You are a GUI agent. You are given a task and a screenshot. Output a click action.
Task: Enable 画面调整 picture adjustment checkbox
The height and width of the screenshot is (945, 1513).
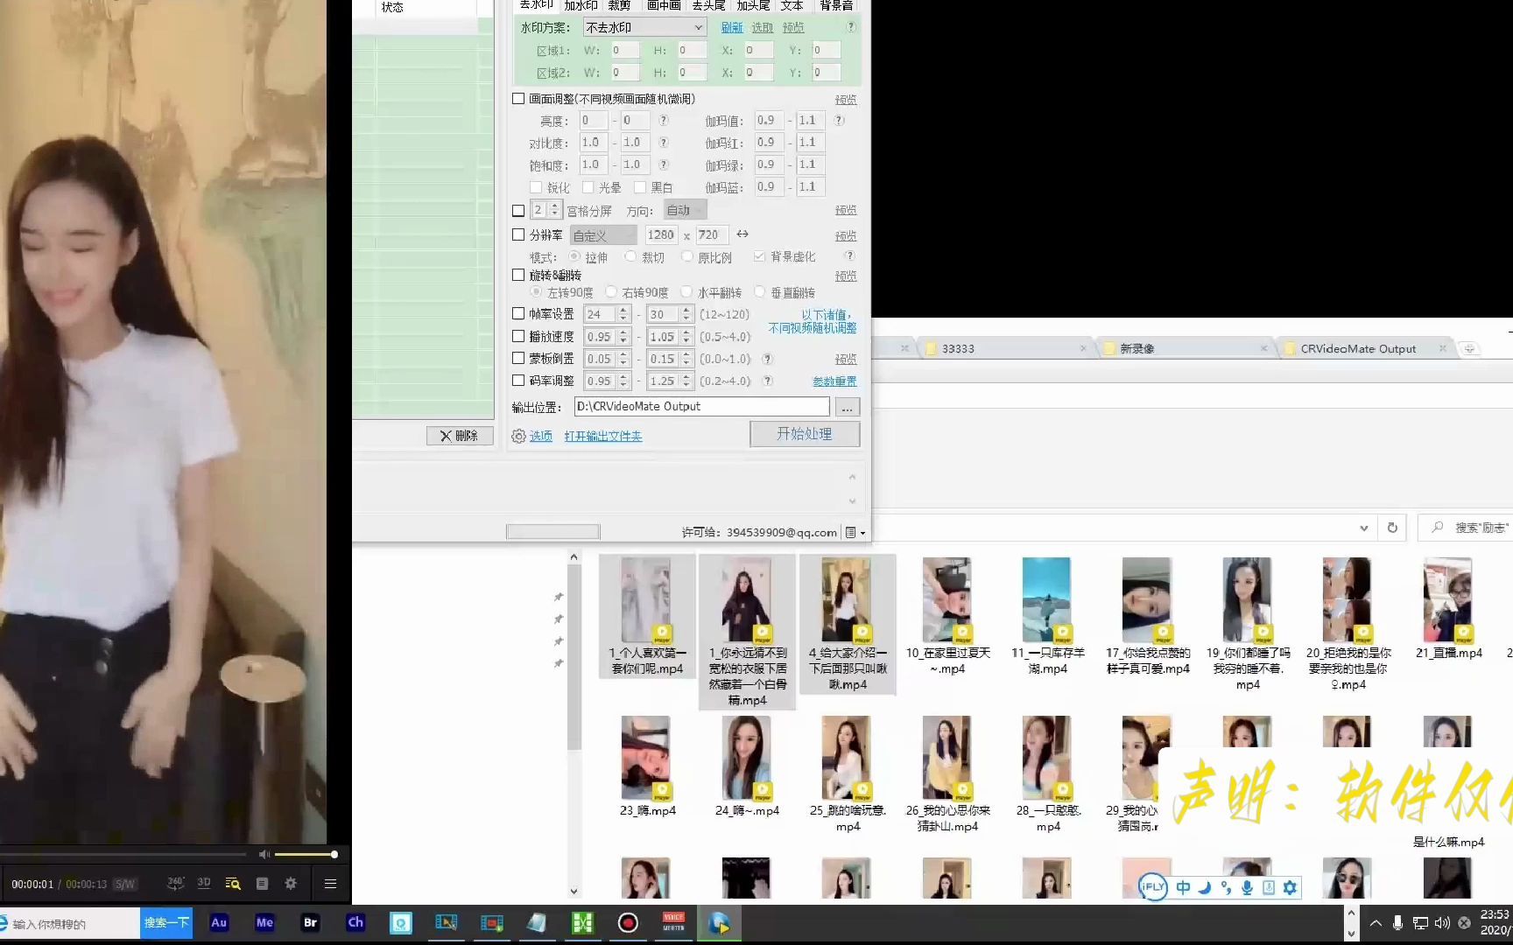point(518,99)
